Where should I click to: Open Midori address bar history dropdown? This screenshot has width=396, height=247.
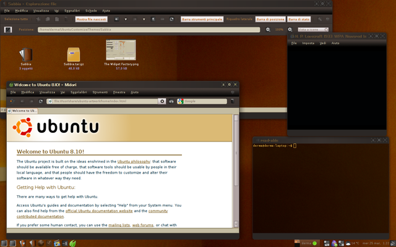[162, 101]
